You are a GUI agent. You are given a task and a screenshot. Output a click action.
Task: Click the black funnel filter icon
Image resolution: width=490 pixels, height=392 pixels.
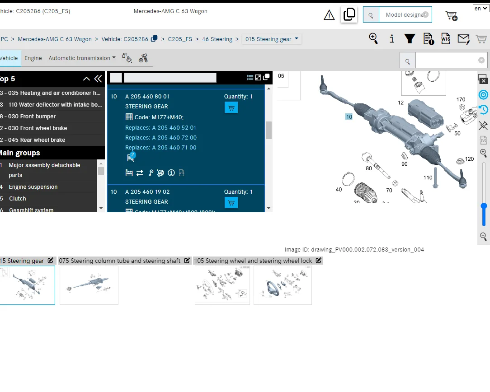410,39
